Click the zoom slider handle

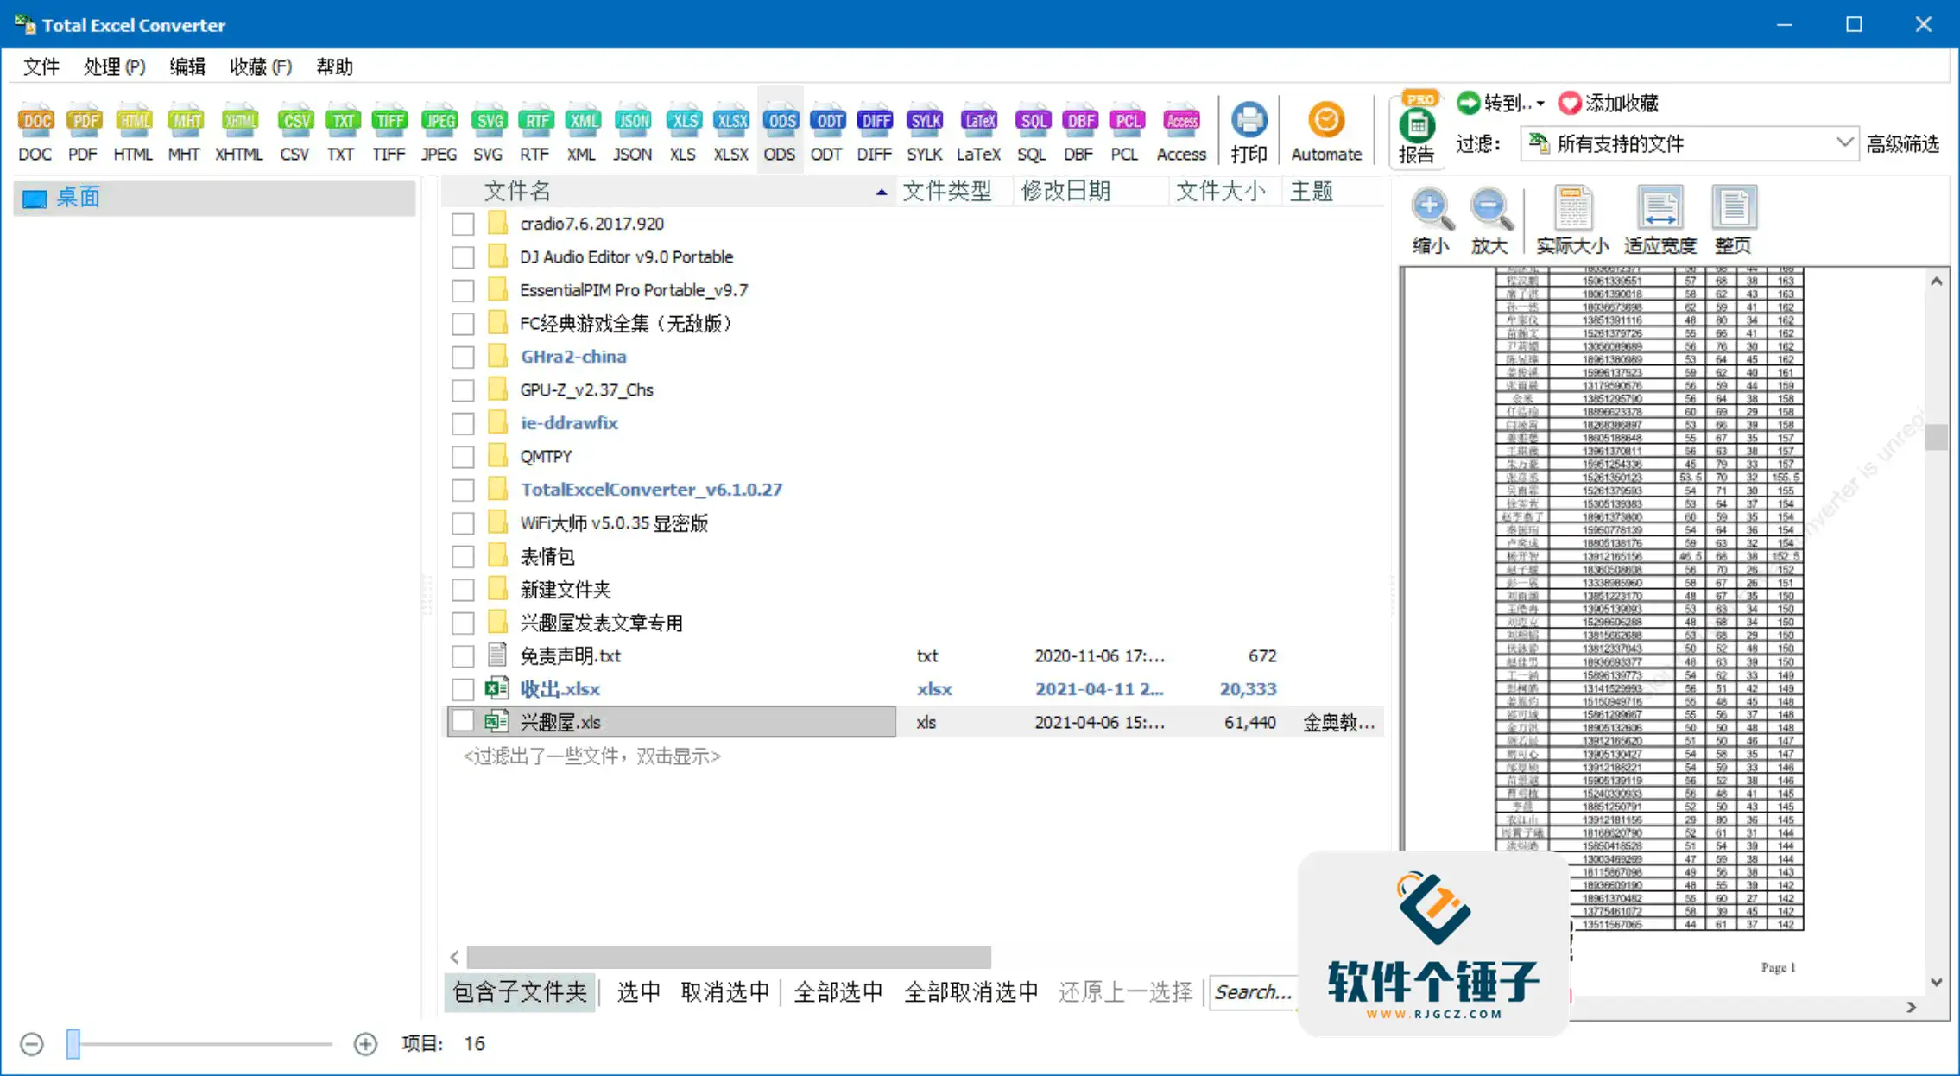73,1044
